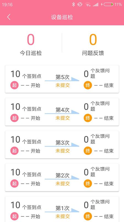Tap the 设备巡检 page title

(x=62, y=17)
